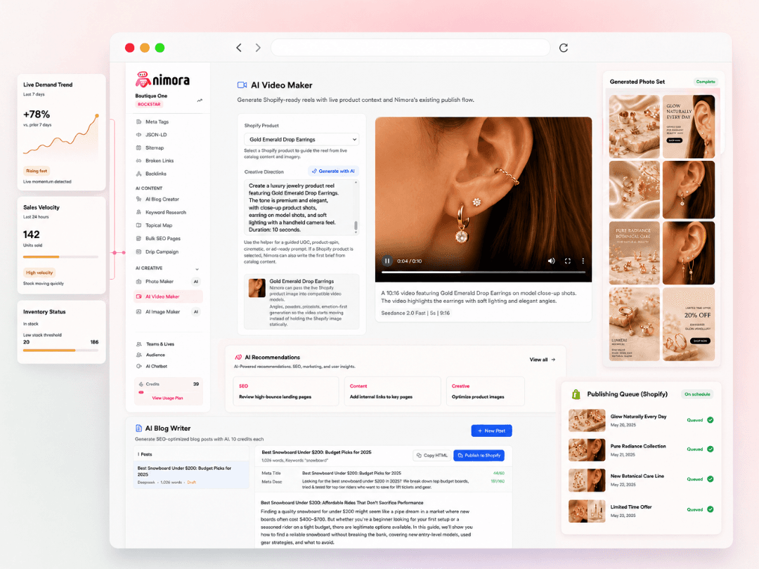
Task: Click the Audience sidebar icon
Action: click(x=139, y=355)
